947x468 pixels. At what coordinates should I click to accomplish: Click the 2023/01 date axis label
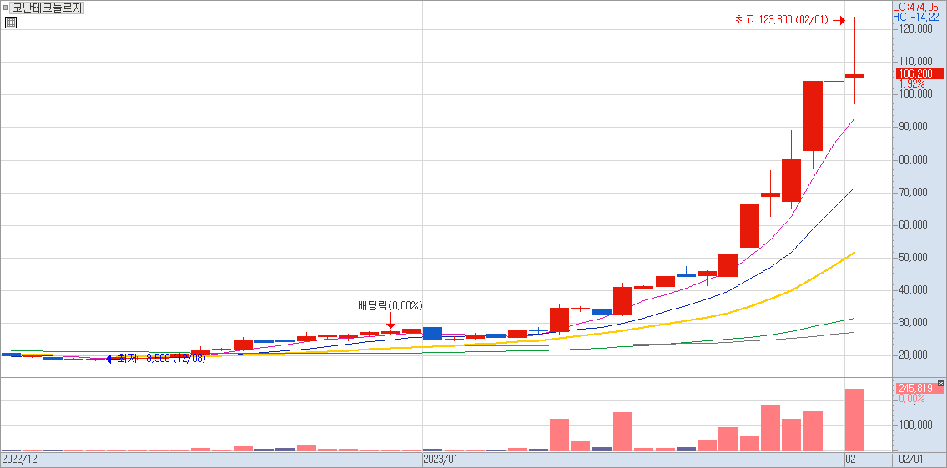click(442, 459)
